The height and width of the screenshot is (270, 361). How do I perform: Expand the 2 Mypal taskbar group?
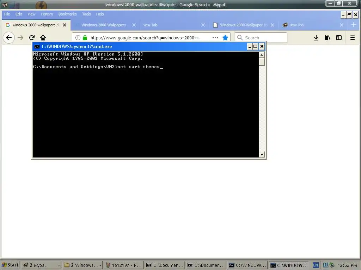pyautogui.click(x=41, y=265)
